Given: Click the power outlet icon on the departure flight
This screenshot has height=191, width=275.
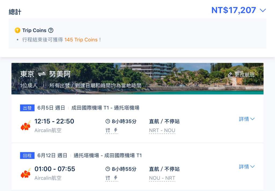Looking at the screenshot, I should 116,130.
